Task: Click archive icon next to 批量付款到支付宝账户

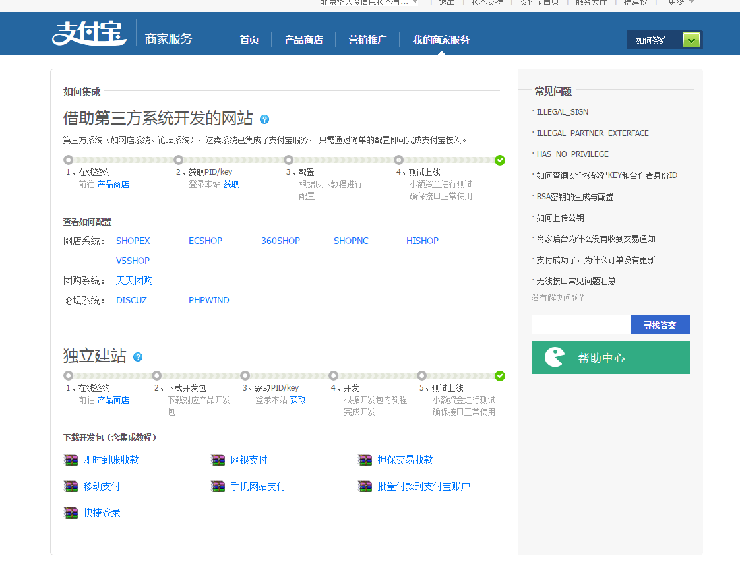Action: point(365,486)
